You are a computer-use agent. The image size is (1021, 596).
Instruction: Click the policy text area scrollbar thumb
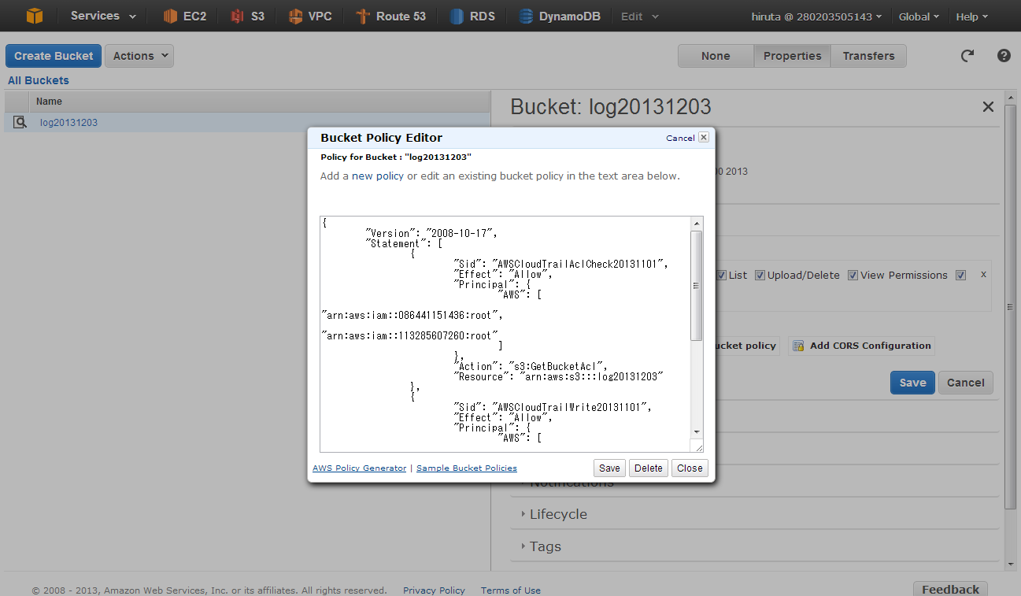[696, 286]
